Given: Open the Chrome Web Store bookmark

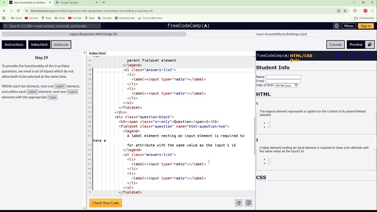Looking at the screenshot, I should [150, 18].
